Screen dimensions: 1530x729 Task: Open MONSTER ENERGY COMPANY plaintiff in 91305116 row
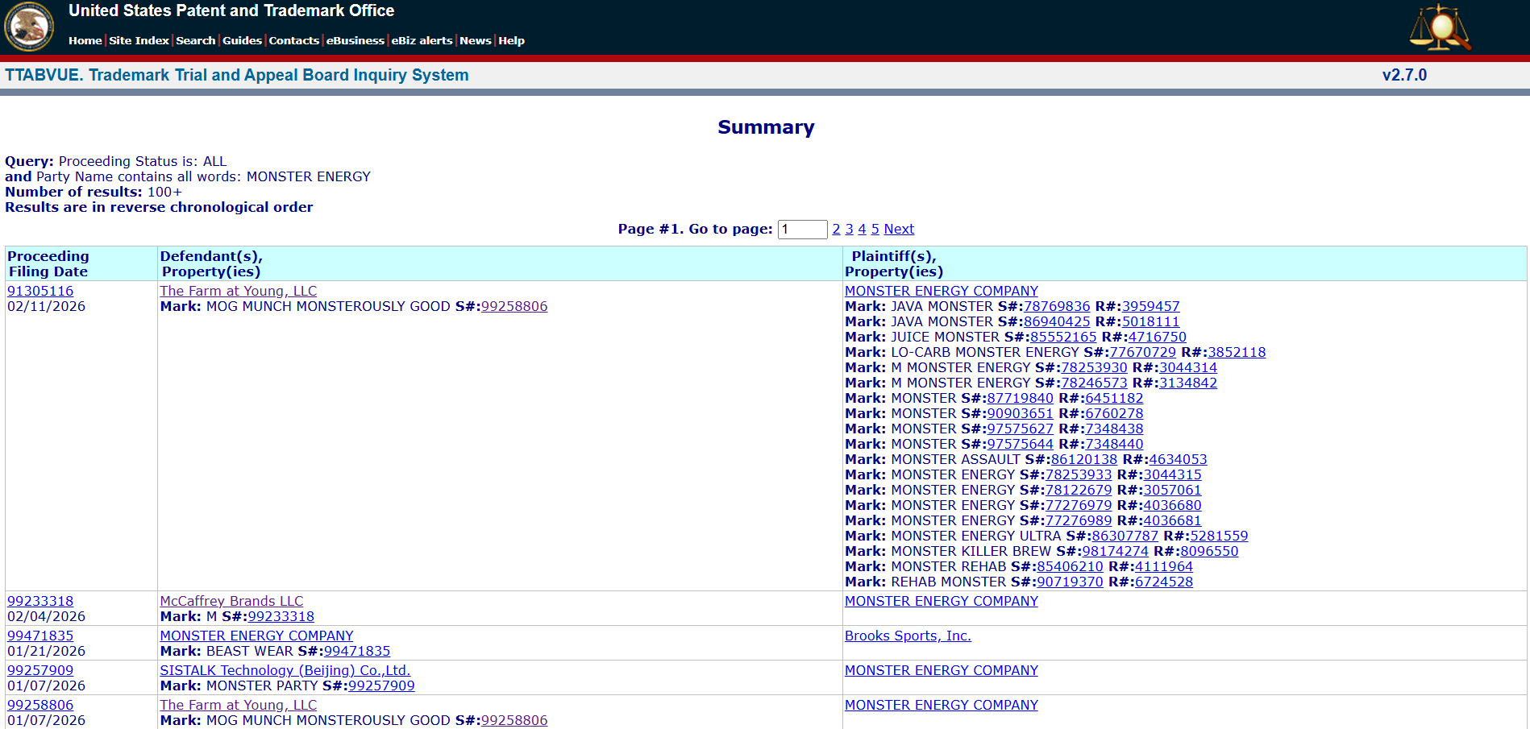tap(942, 291)
